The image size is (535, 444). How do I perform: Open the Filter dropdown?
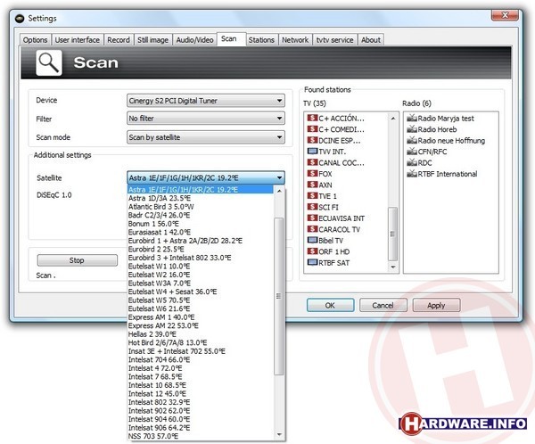[x=206, y=119]
